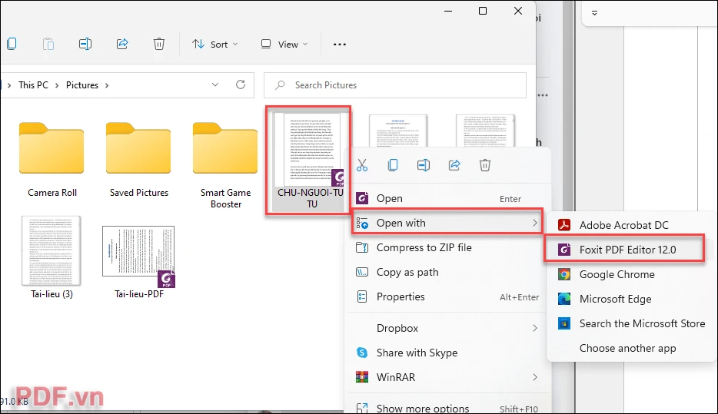Screen dimensions: 718x414
Task: Choose Copy as path
Action: coord(447,272)
